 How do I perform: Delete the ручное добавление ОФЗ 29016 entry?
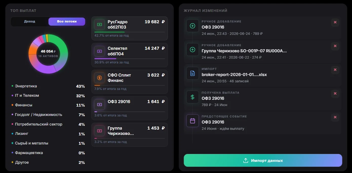335,22
